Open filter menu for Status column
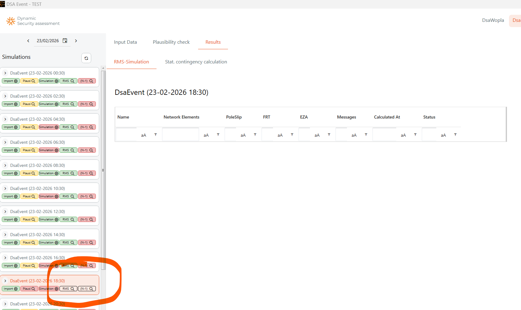 coord(455,135)
